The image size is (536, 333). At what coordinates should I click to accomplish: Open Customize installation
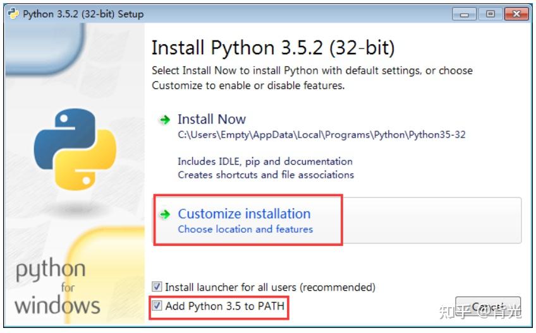244,214
